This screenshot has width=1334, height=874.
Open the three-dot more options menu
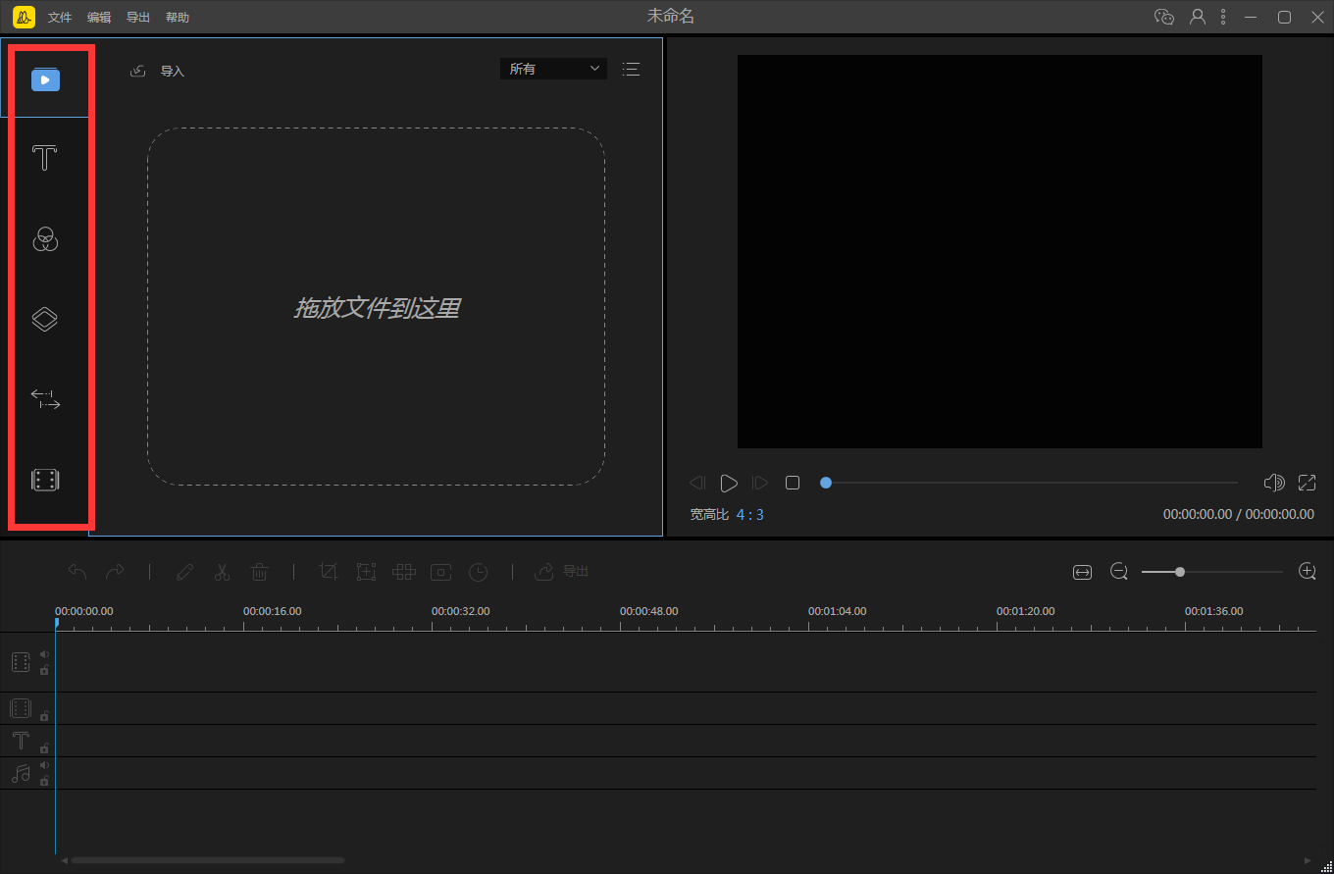1223,17
